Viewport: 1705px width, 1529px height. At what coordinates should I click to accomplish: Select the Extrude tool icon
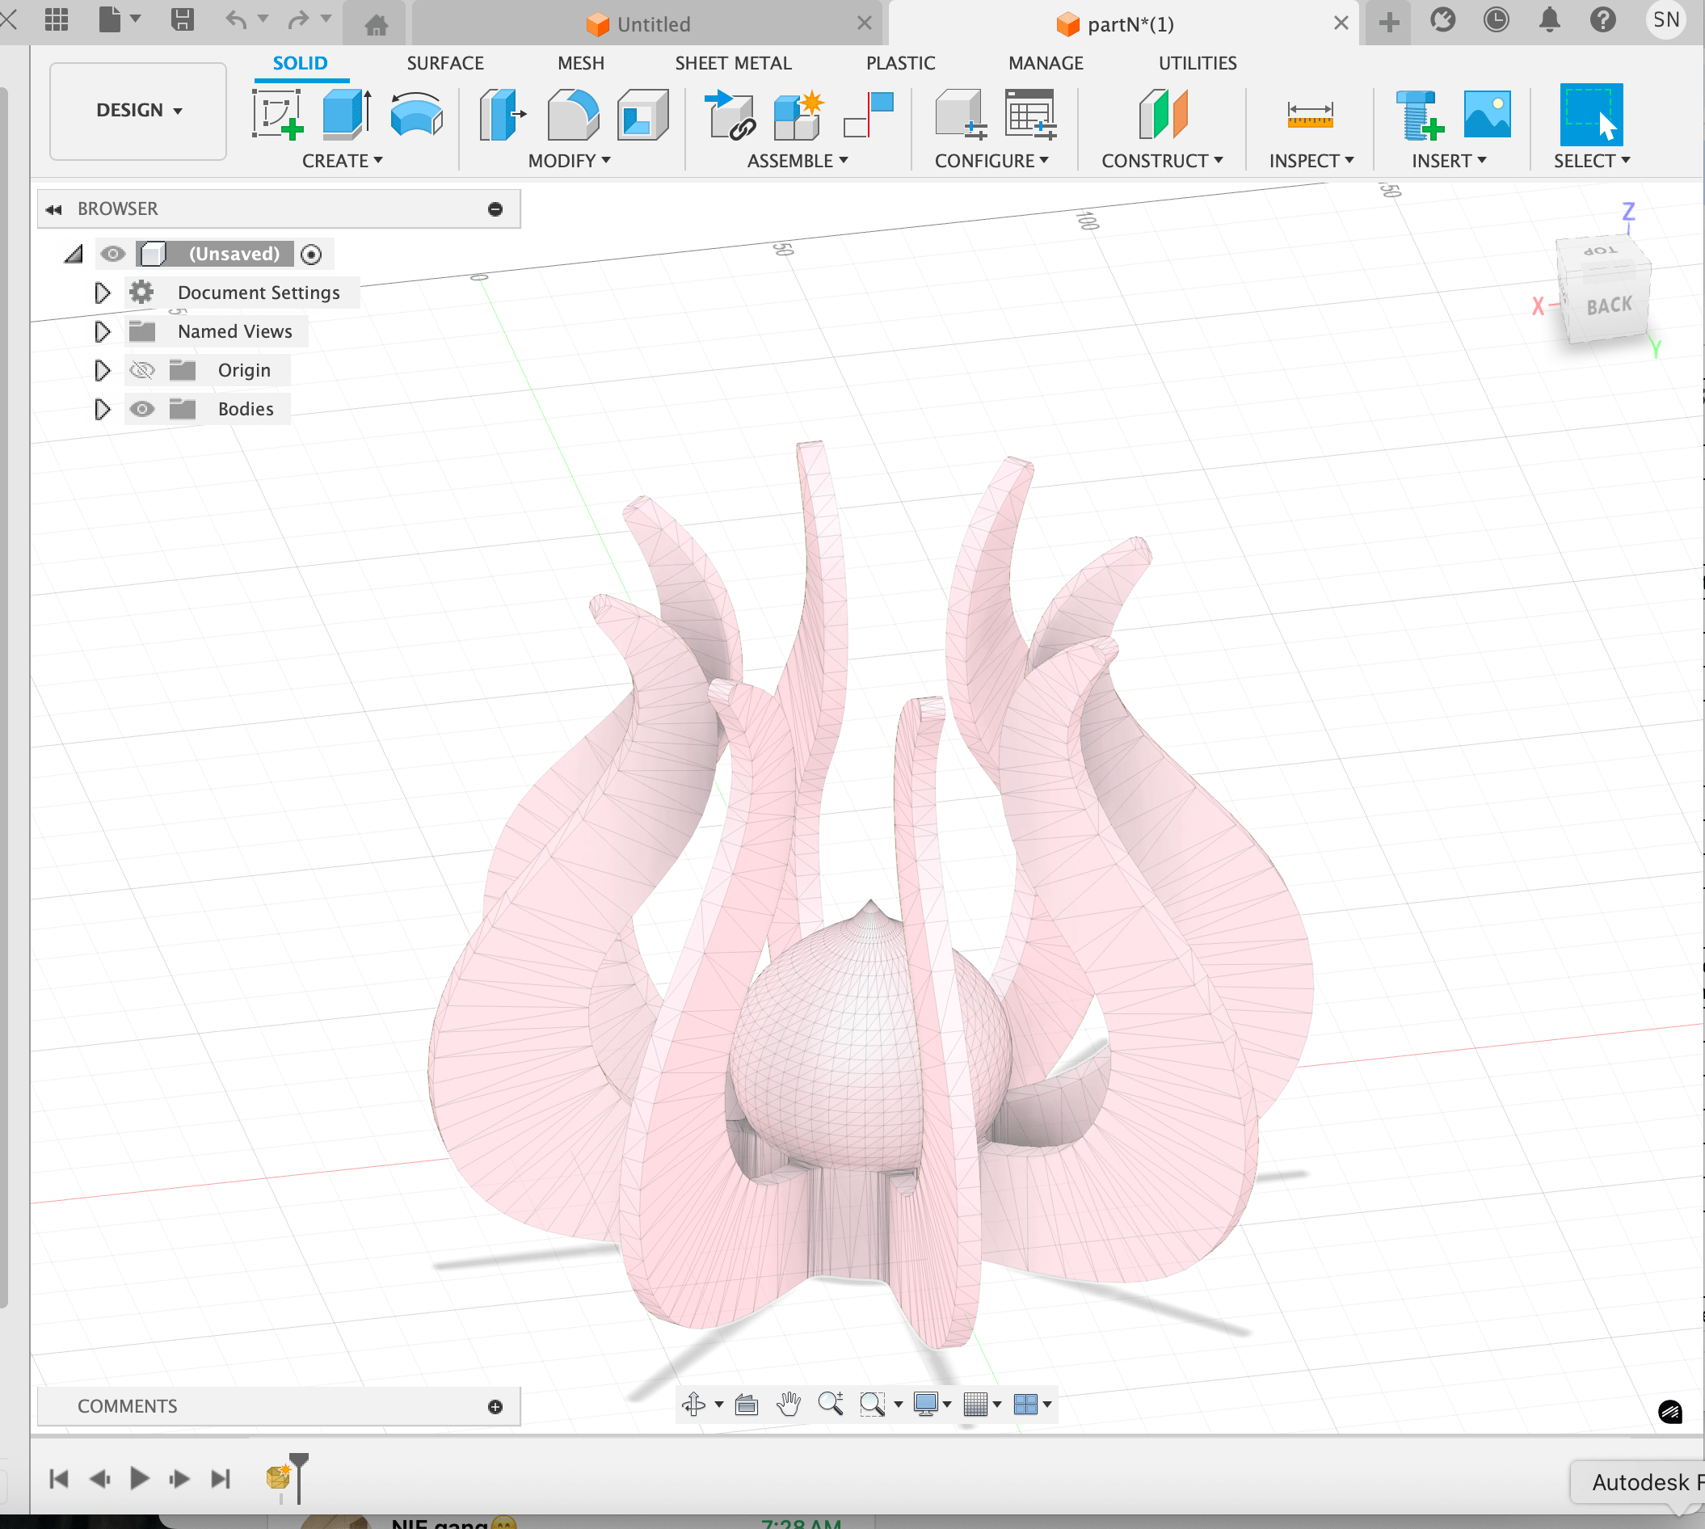click(346, 114)
